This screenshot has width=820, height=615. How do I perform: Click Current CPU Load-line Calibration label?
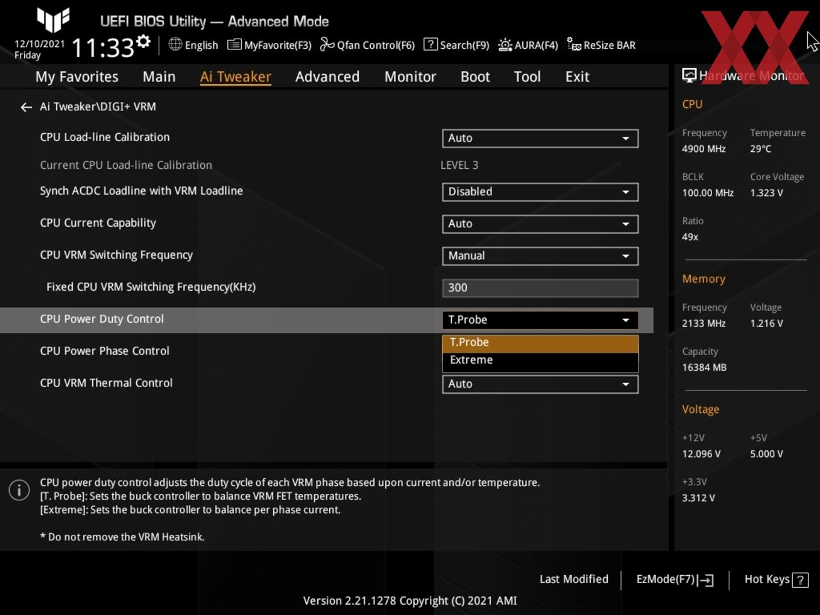click(x=126, y=165)
